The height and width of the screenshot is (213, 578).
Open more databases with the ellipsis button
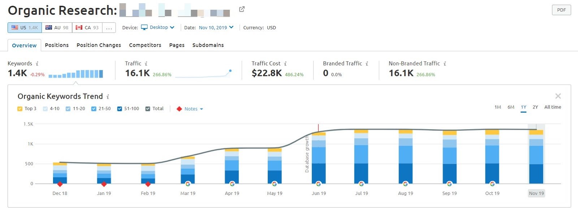click(109, 27)
